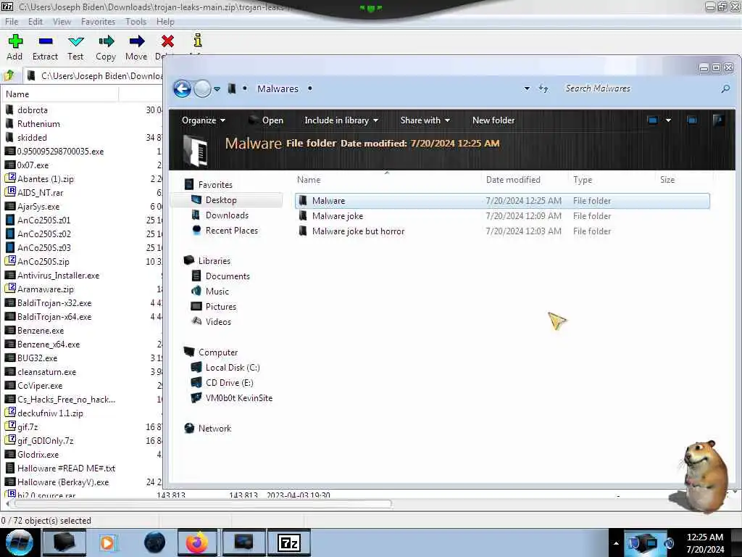Open the Edit menu in 7-Zip
This screenshot has width=742, height=557.
coord(36,22)
